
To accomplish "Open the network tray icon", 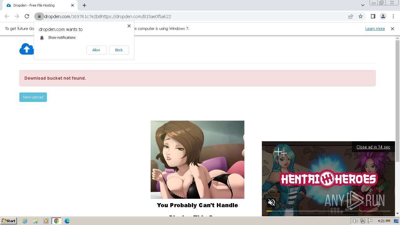I will click(363, 221).
